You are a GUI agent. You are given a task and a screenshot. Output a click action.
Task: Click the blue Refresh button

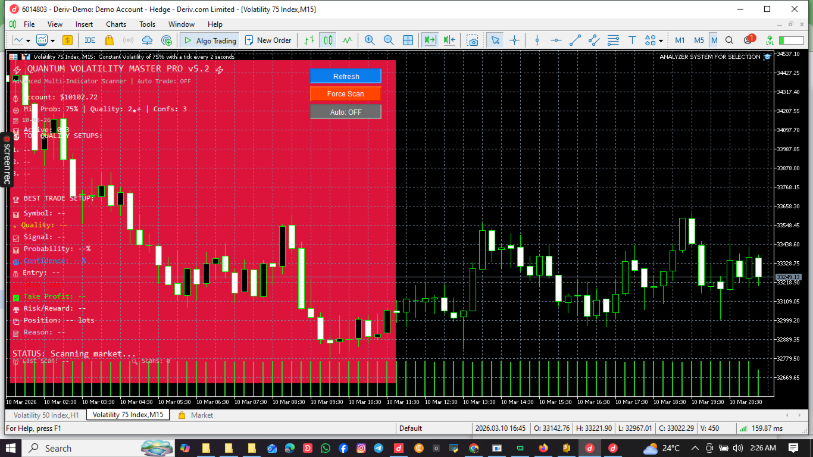[346, 76]
